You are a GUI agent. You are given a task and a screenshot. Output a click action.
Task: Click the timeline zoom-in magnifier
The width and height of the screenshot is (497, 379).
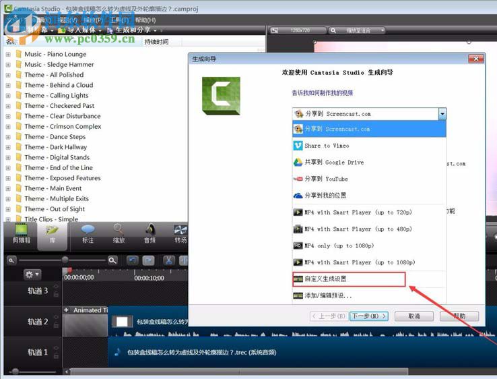click(112, 260)
